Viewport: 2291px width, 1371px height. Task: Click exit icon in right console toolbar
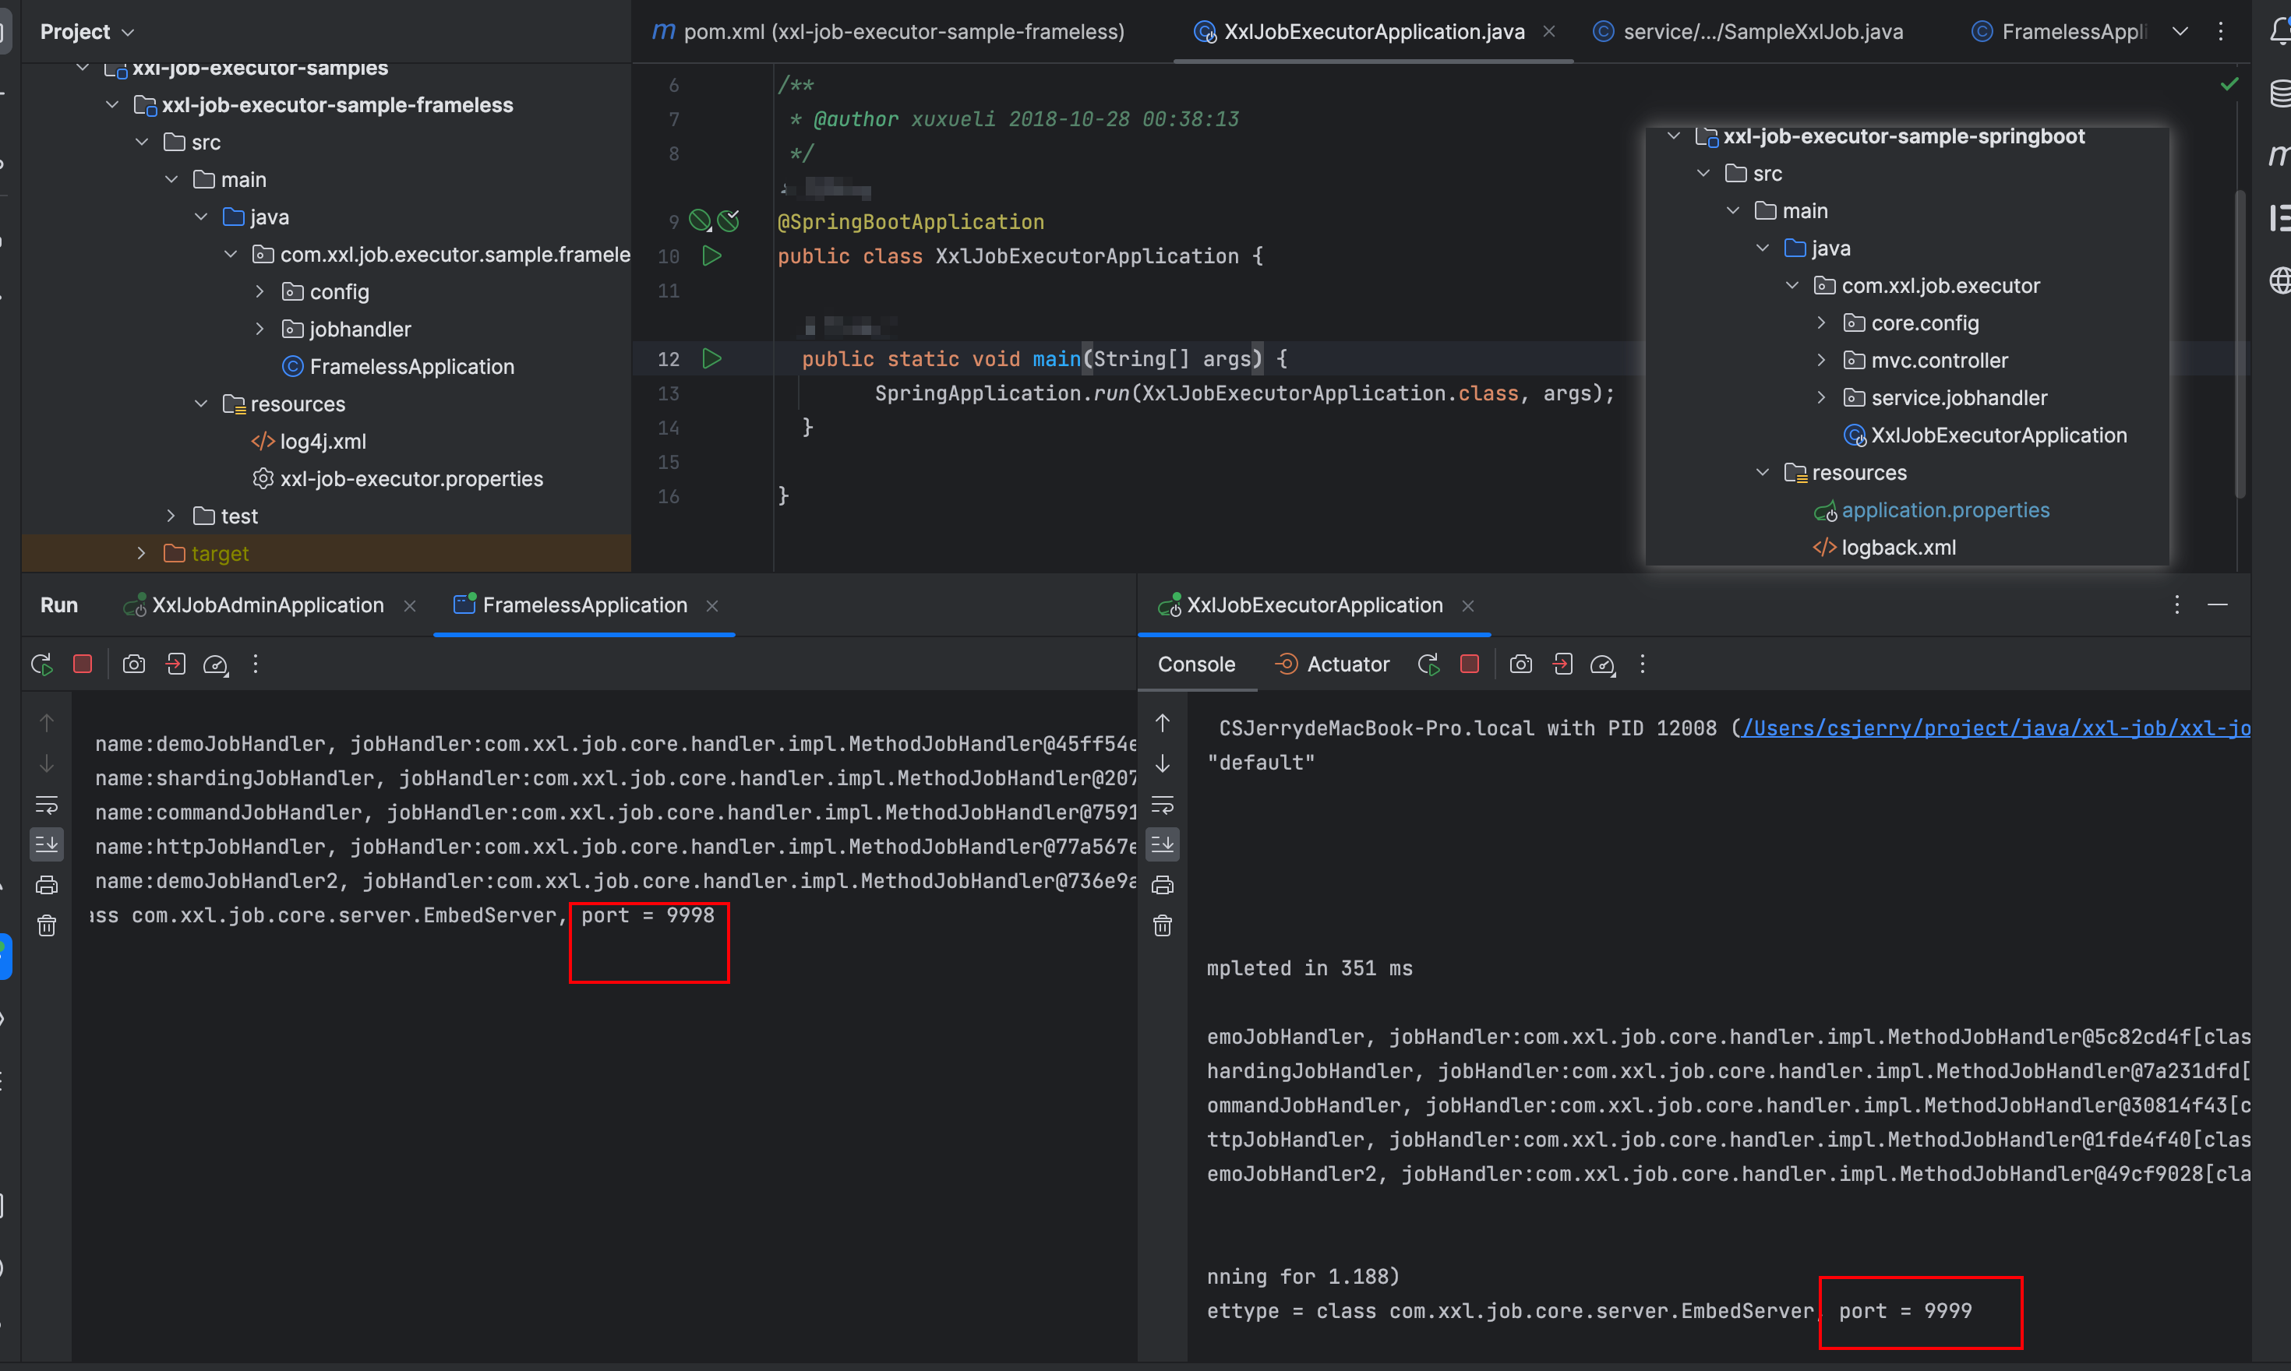(1562, 664)
